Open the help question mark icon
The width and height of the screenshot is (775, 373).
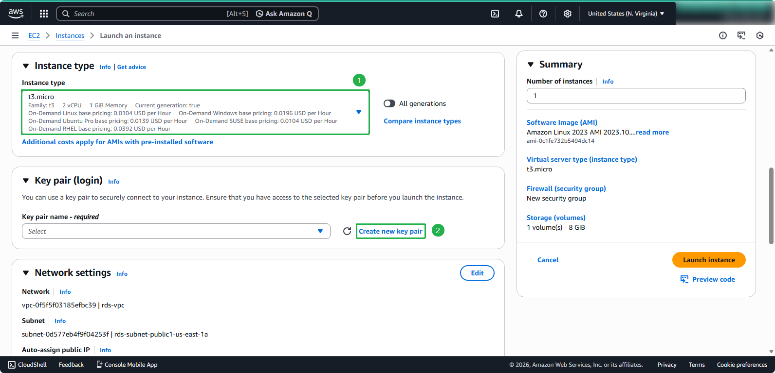[543, 14]
